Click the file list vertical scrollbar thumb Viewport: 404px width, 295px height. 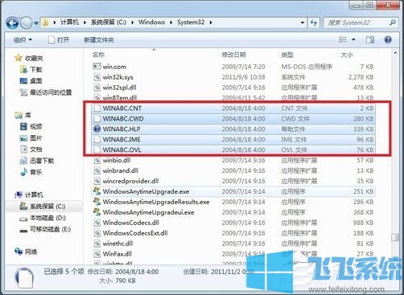tap(395, 237)
